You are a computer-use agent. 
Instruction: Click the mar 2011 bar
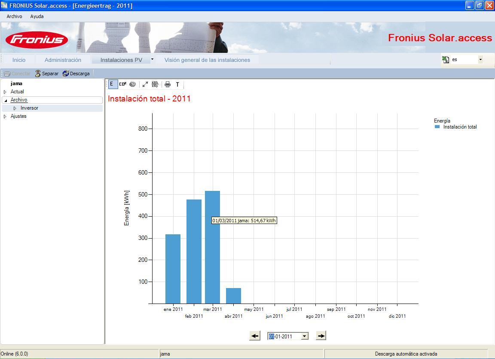[x=212, y=247]
